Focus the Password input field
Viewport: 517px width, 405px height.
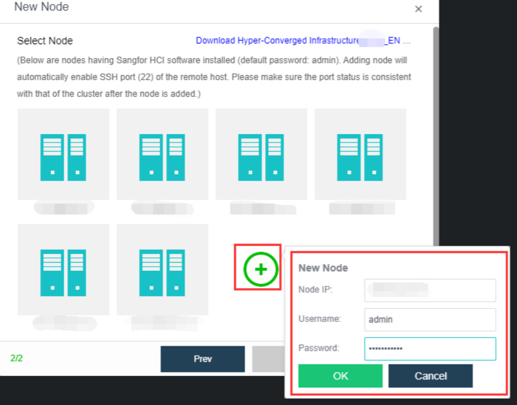pyautogui.click(x=430, y=349)
